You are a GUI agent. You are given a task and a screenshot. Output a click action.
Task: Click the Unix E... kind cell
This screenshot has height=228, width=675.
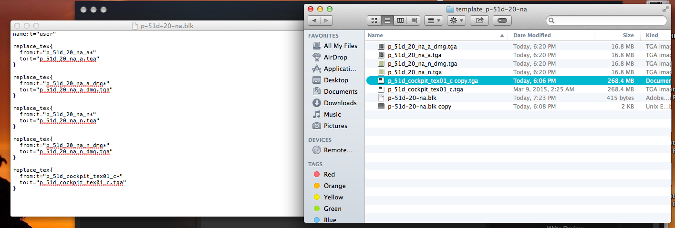click(658, 107)
